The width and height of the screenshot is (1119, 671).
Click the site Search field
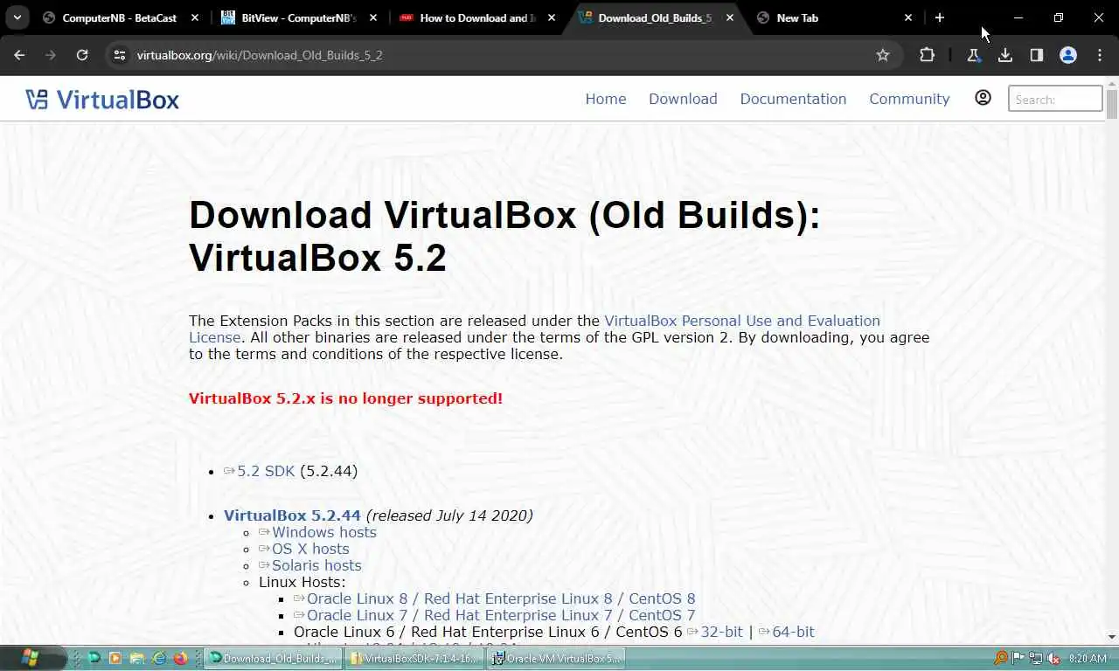[1055, 99]
